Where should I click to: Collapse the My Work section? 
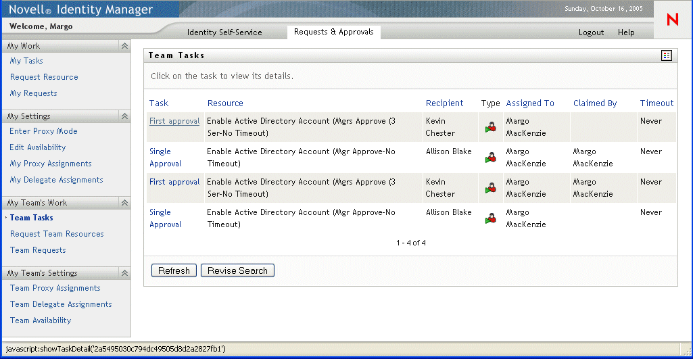click(124, 46)
